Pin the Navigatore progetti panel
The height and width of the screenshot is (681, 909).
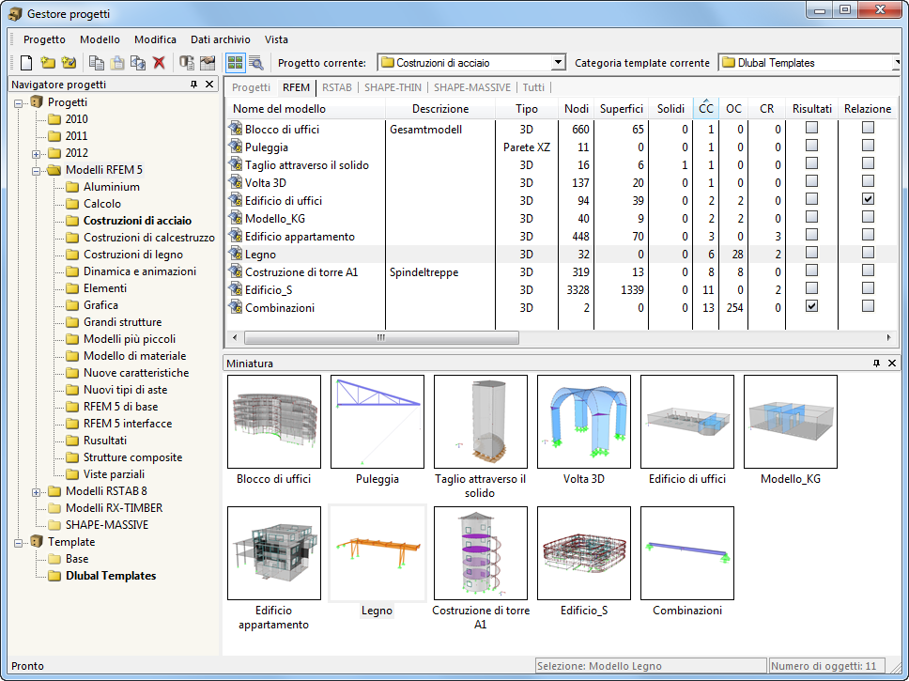coord(193,85)
